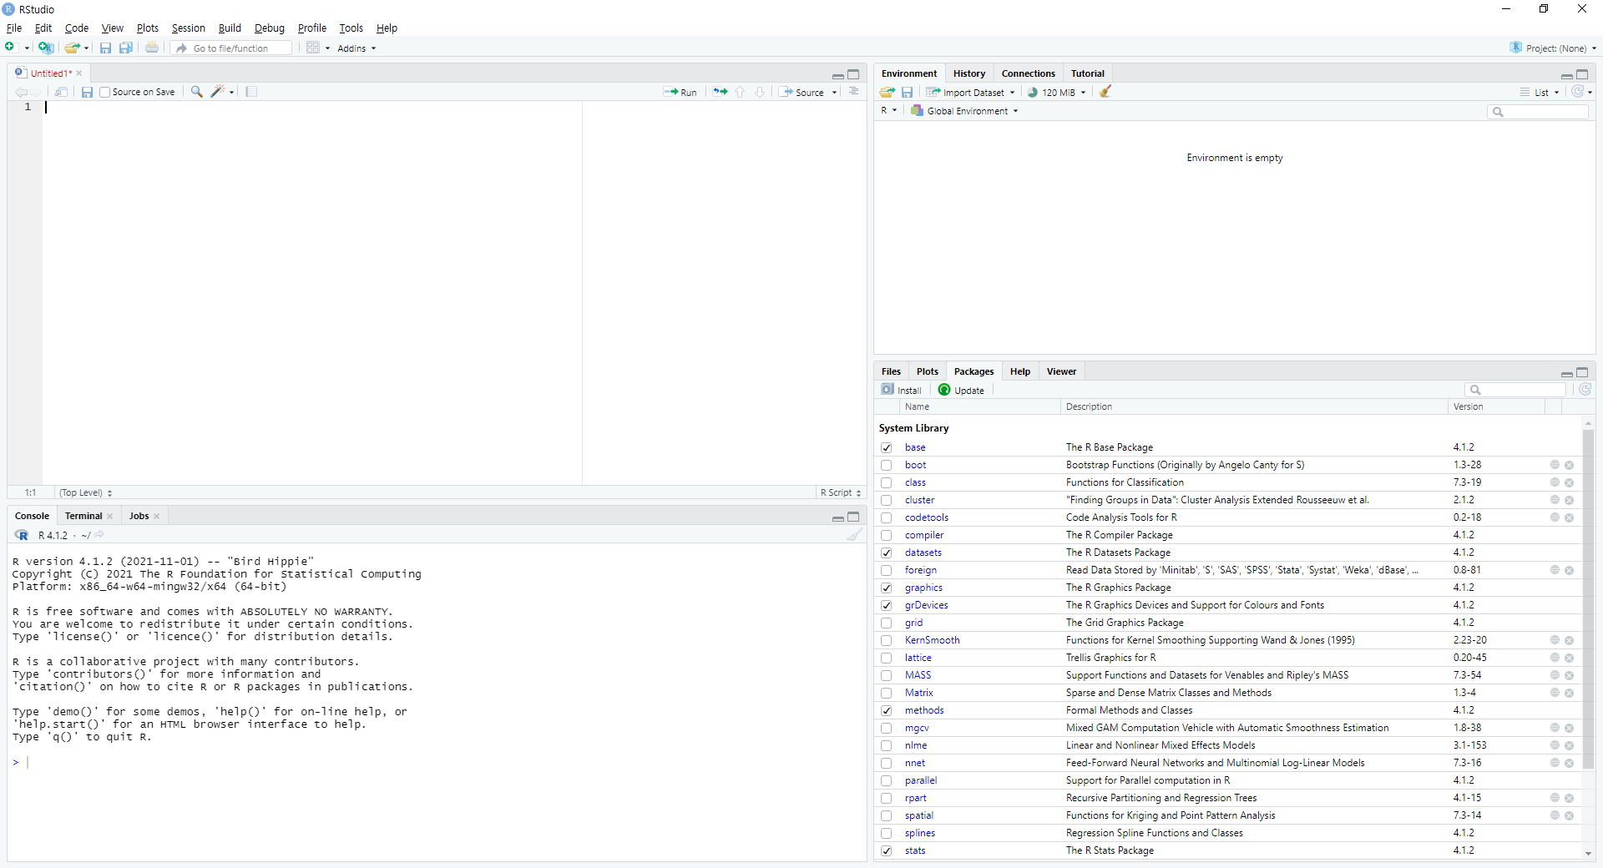1603x868 pixels.
Task: Toggle Source on Save checkbox
Action: pyautogui.click(x=105, y=92)
